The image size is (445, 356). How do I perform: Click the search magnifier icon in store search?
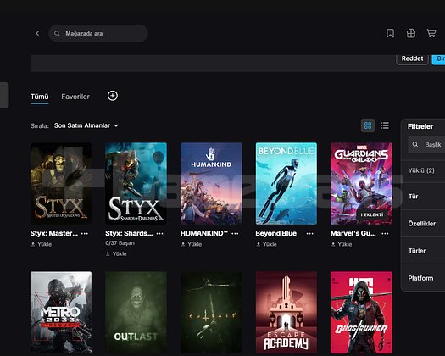tap(57, 34)
